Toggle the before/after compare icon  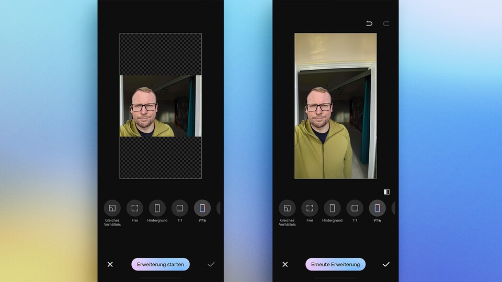[x=386, y=192]
